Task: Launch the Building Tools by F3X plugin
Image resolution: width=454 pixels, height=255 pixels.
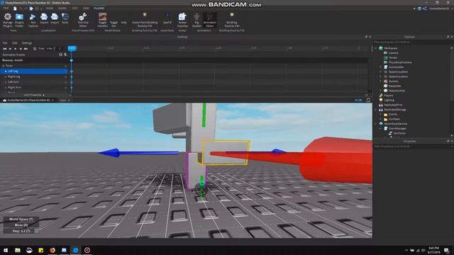Action: (232, 20)
